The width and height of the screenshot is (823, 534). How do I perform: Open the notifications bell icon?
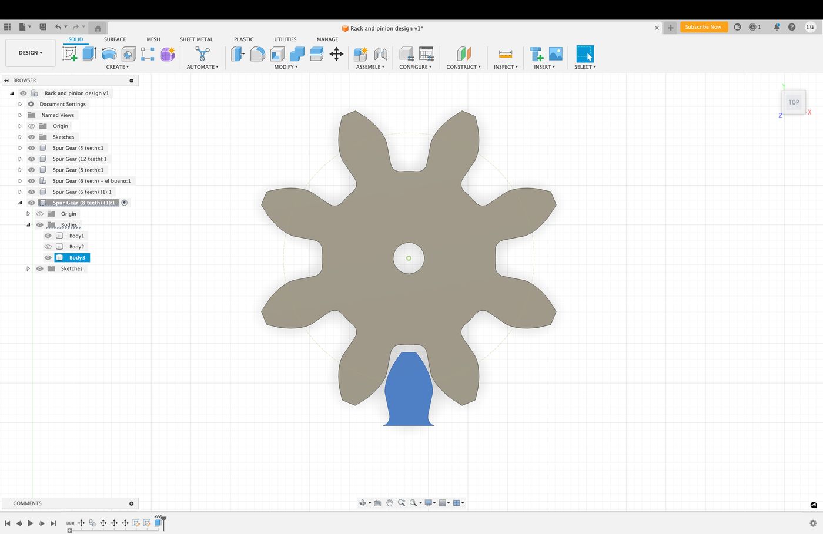(777, 27)
